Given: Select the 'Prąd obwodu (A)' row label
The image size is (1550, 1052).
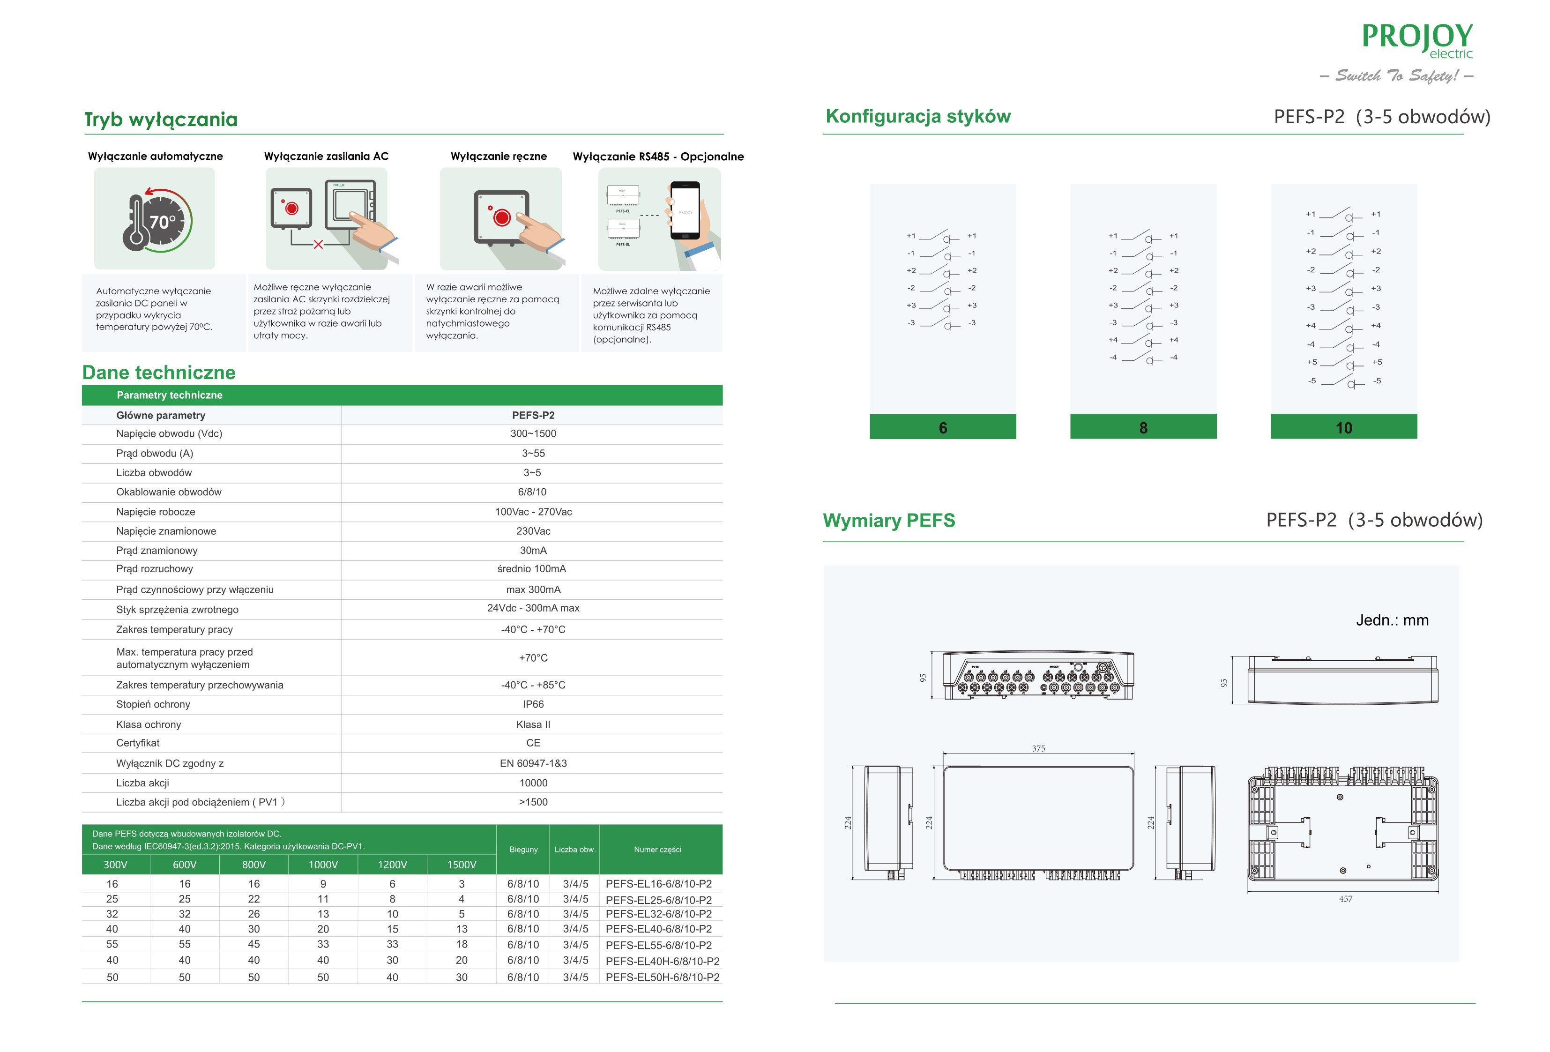Looking at the screenshot, I should (155, 454).
